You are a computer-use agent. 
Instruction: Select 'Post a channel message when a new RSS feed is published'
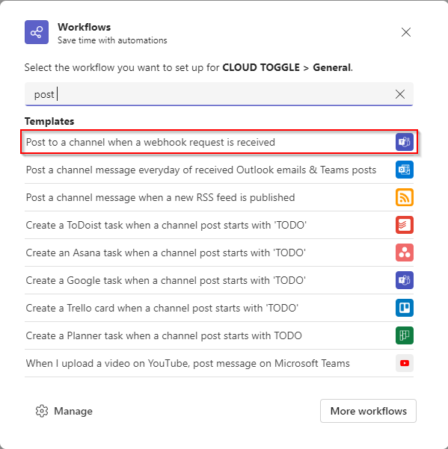(219, 197)
